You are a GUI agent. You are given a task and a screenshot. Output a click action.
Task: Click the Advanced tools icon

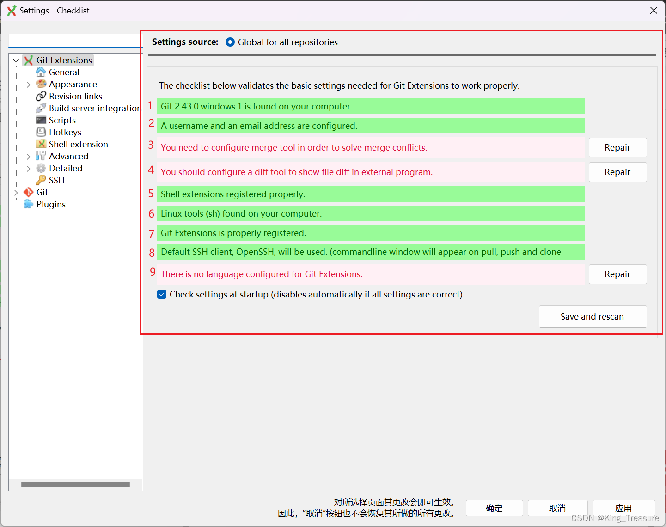pyautogui.click(x=41, y=156)
